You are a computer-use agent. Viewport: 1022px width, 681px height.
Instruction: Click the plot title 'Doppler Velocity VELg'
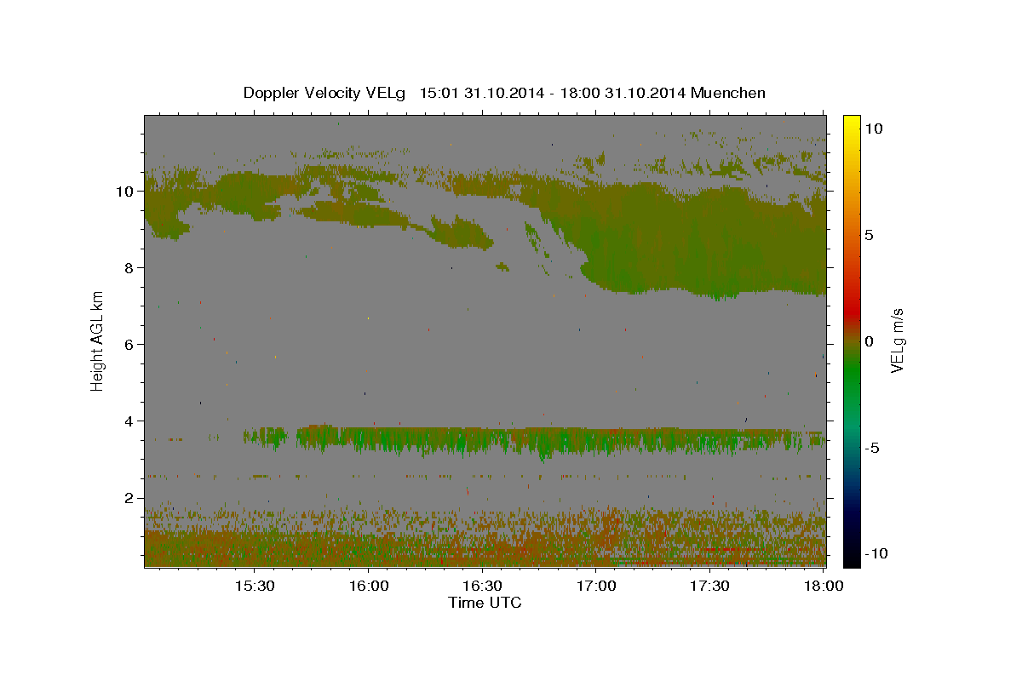pyautogui.click(x=325, y=93)
